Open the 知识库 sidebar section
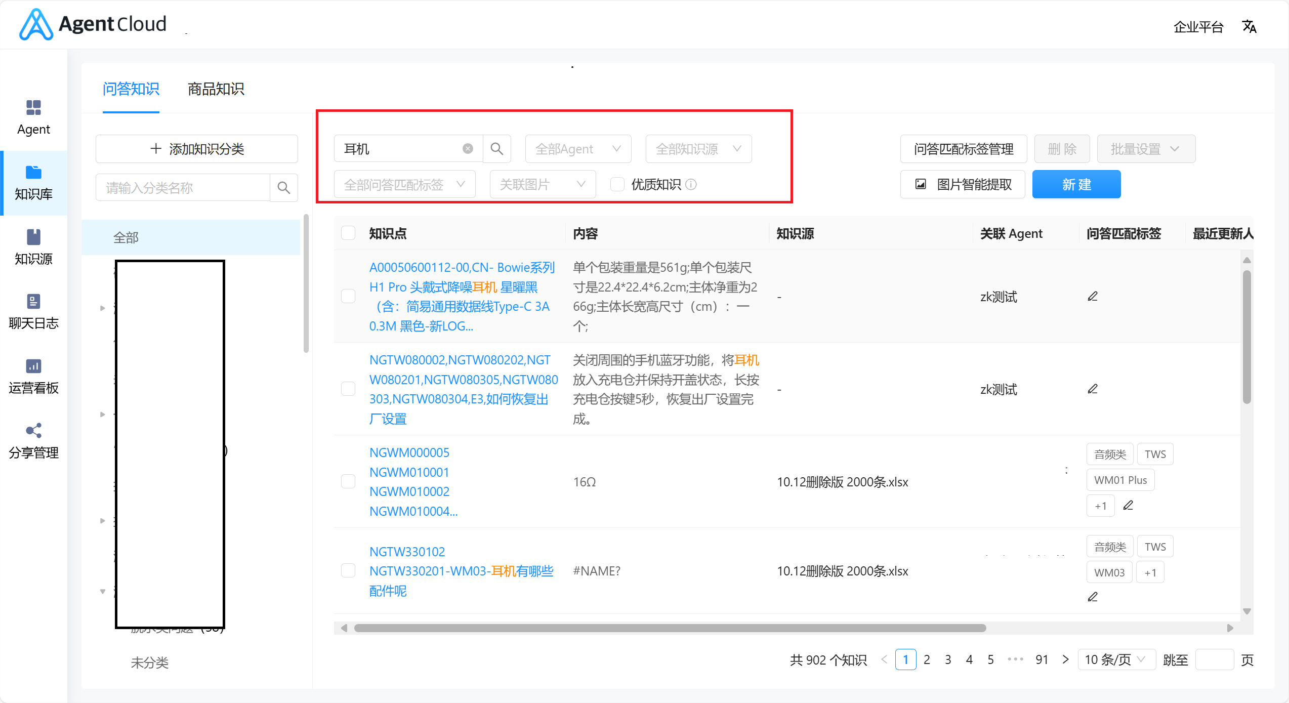This screenshot has width=1289, height=703. tap(33, 183)
